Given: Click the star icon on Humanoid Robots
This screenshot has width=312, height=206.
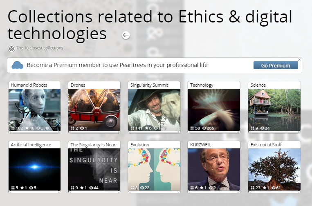Looking at the screenshot, I should [x=27, y=128].
